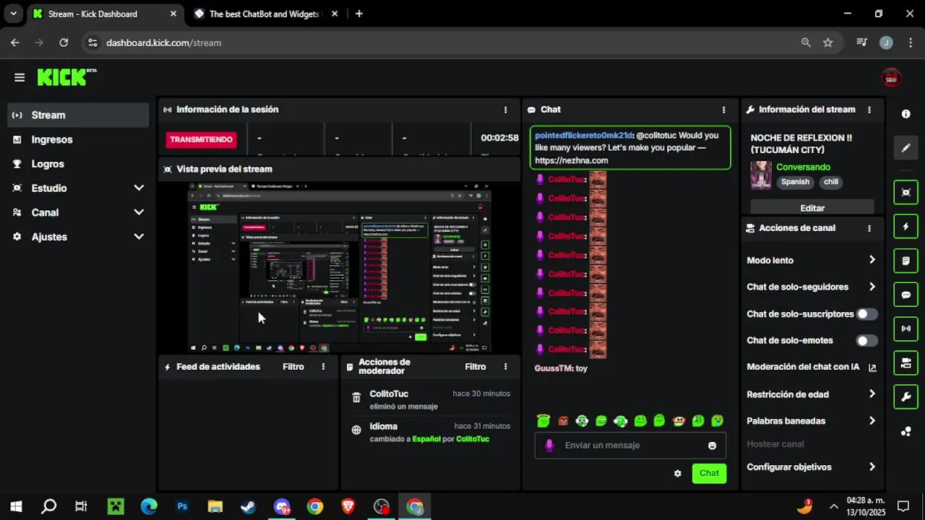Open a new browser tab
925x520 pixels.
[x=359, y=14]
